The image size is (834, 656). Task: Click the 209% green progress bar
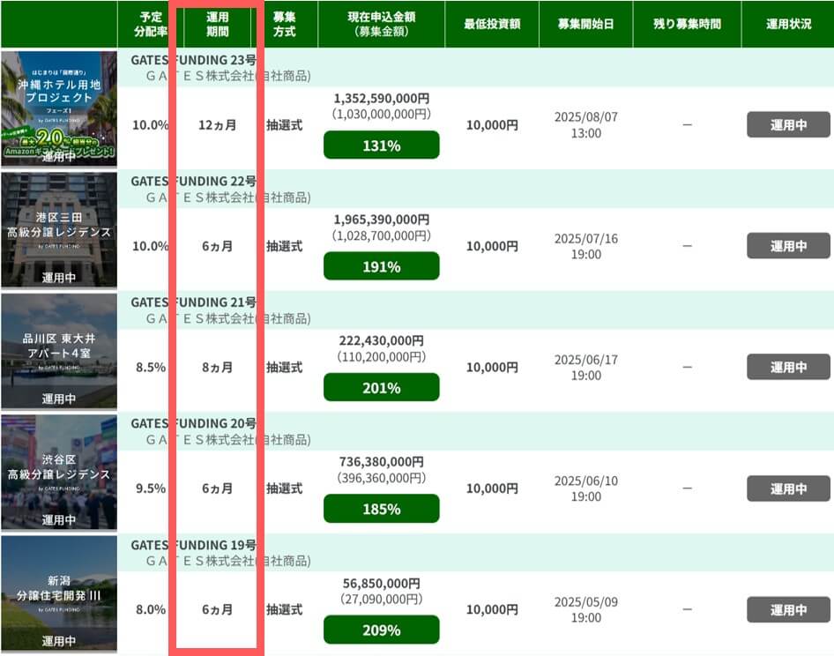(x=381, y=630)
